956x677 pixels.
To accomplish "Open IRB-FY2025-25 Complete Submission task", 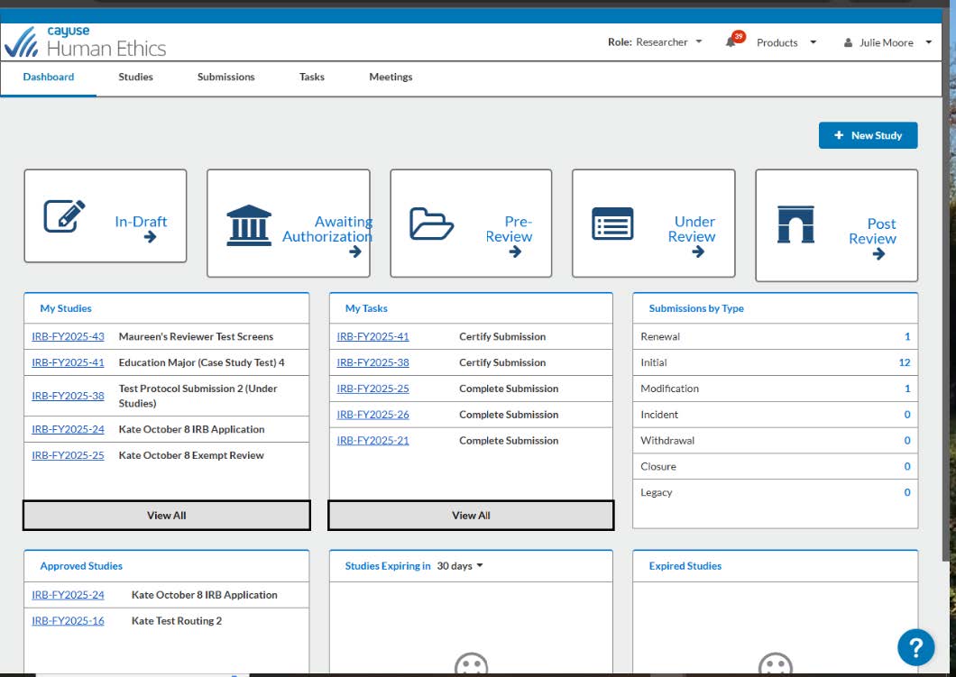I will (373, 389).
